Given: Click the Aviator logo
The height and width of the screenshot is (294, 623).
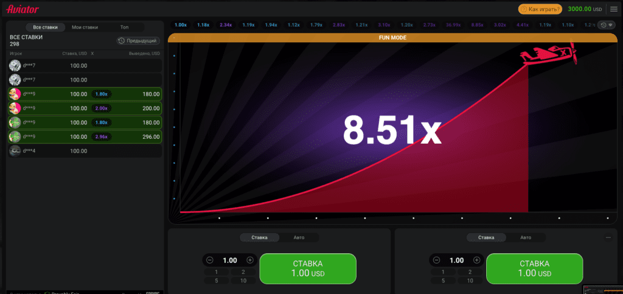Looking at the screenshot, I should pos(23,9).
